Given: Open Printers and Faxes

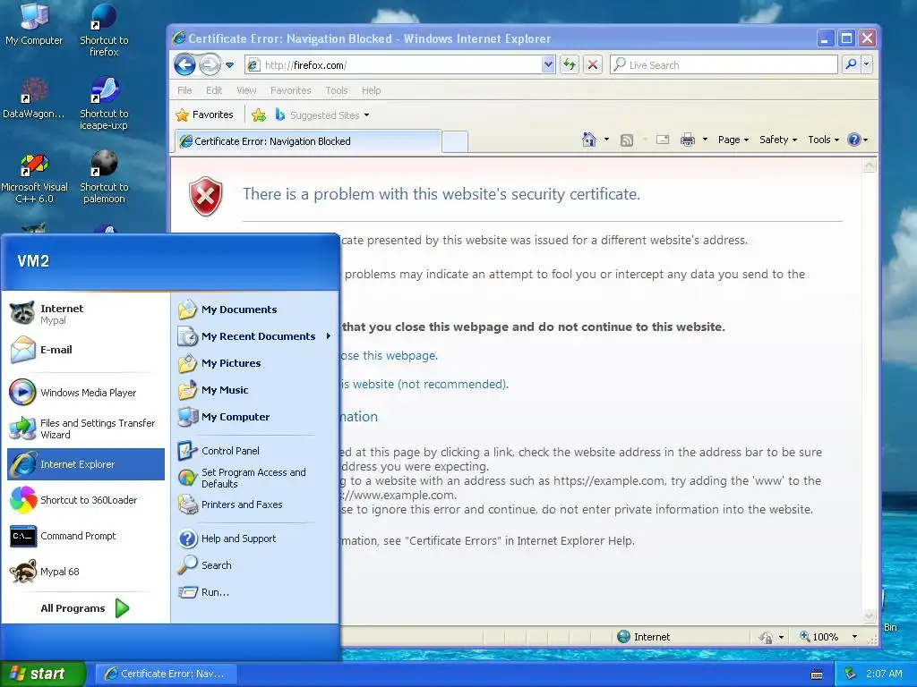Looking at the screenshot, I should click(x=255, y=505).
